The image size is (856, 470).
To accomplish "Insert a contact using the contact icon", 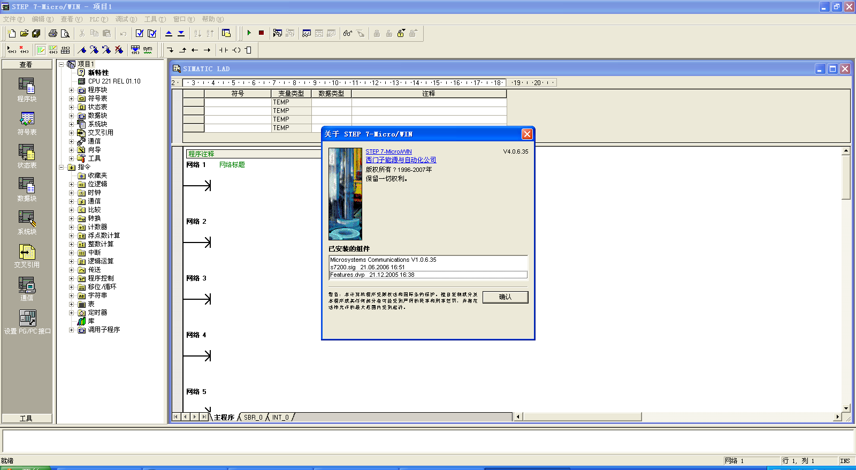I will [223, 50].
